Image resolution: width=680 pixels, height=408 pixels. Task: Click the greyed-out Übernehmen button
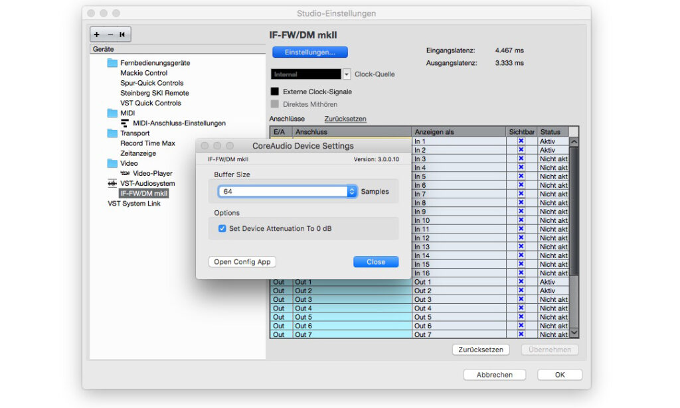(x=549, y=350)
